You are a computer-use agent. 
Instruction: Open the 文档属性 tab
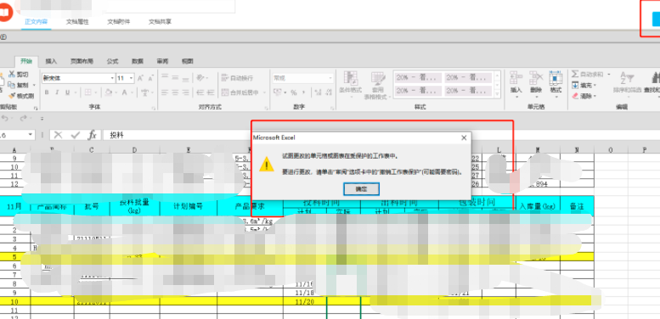click(x=77, y=22)
